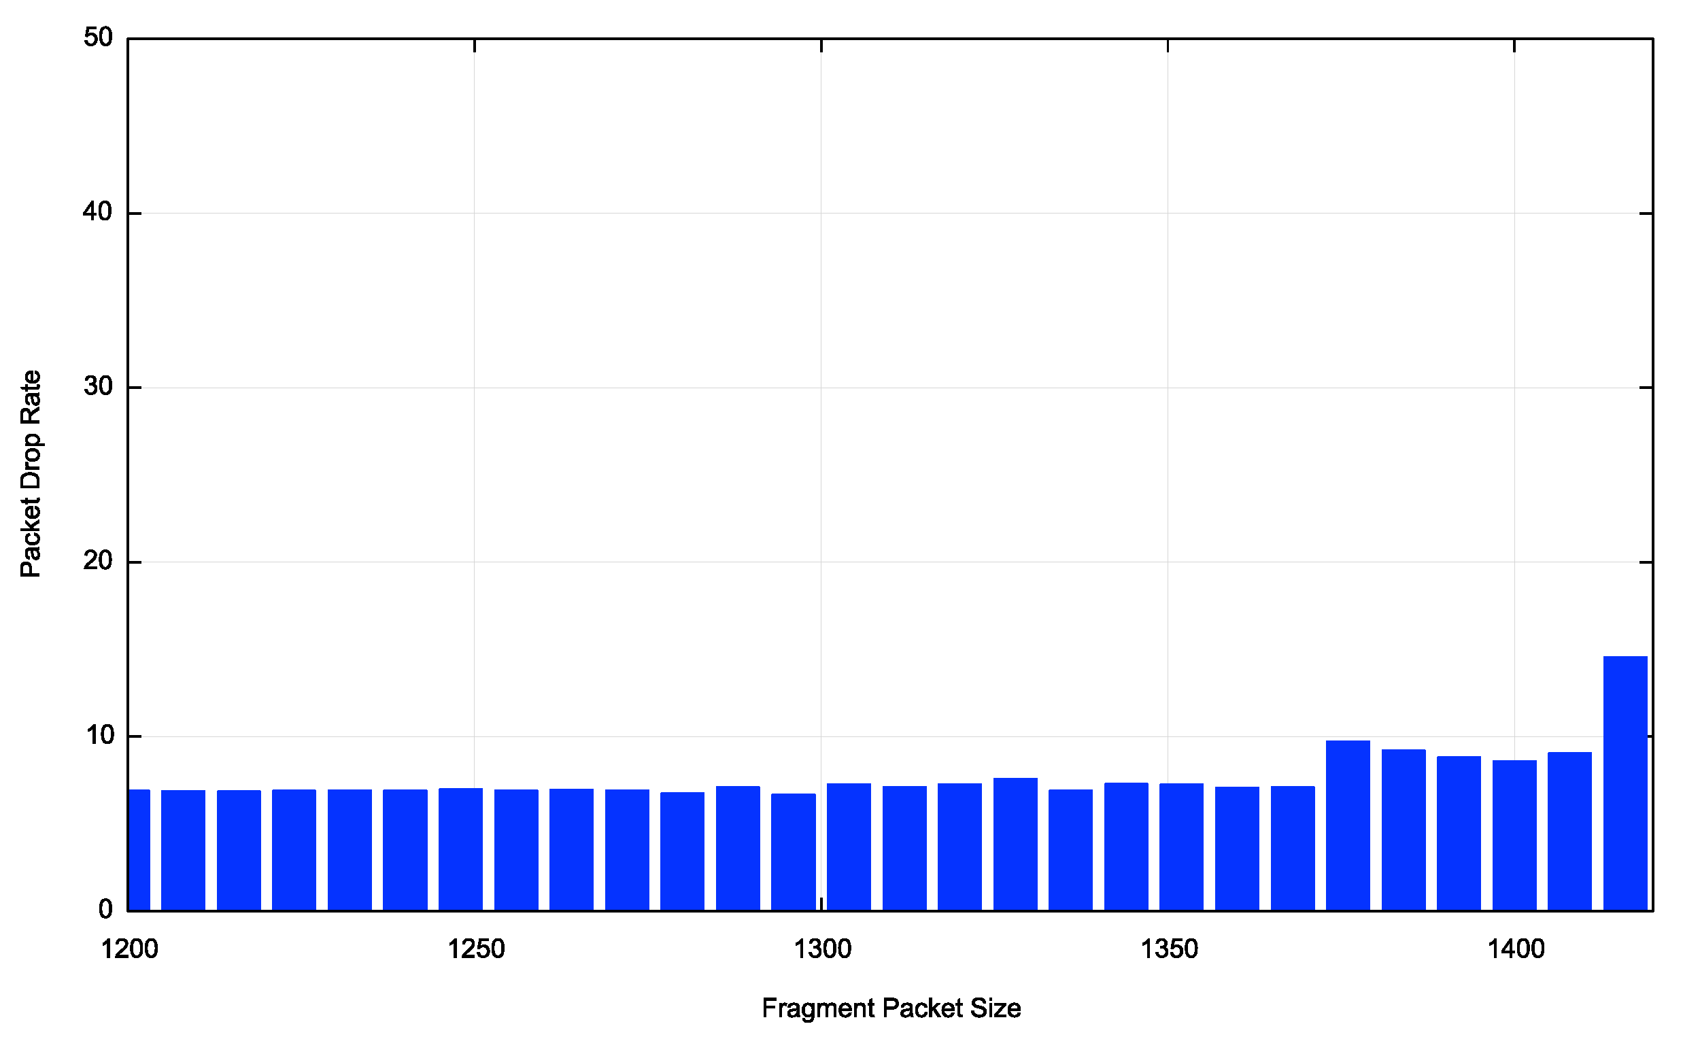Click the x-axis label 1250
Viewport: 1700px width, 1039px height.
click(x=476, y=950)
